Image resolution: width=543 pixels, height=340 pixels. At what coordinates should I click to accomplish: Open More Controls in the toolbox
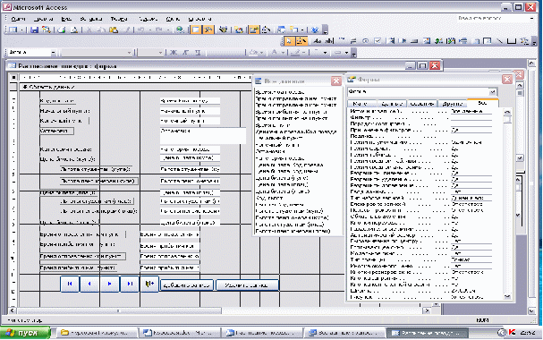[524, 41]
